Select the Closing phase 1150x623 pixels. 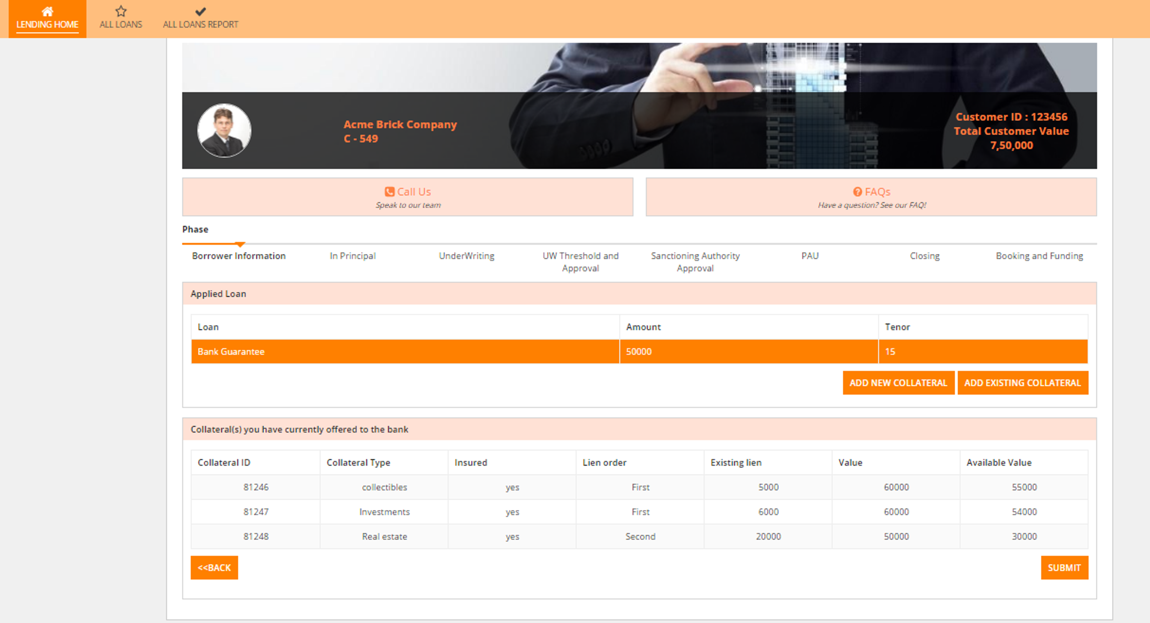[x=924, y=256]
